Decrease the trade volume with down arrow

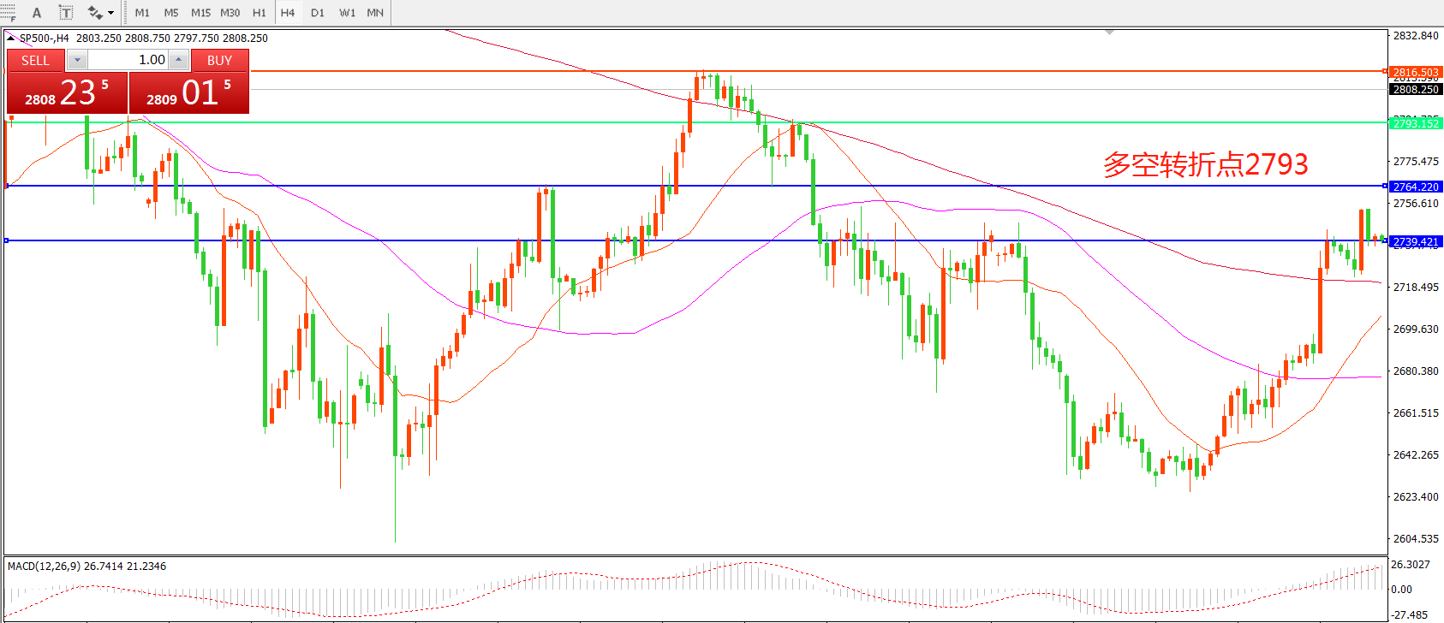[77, 60]
